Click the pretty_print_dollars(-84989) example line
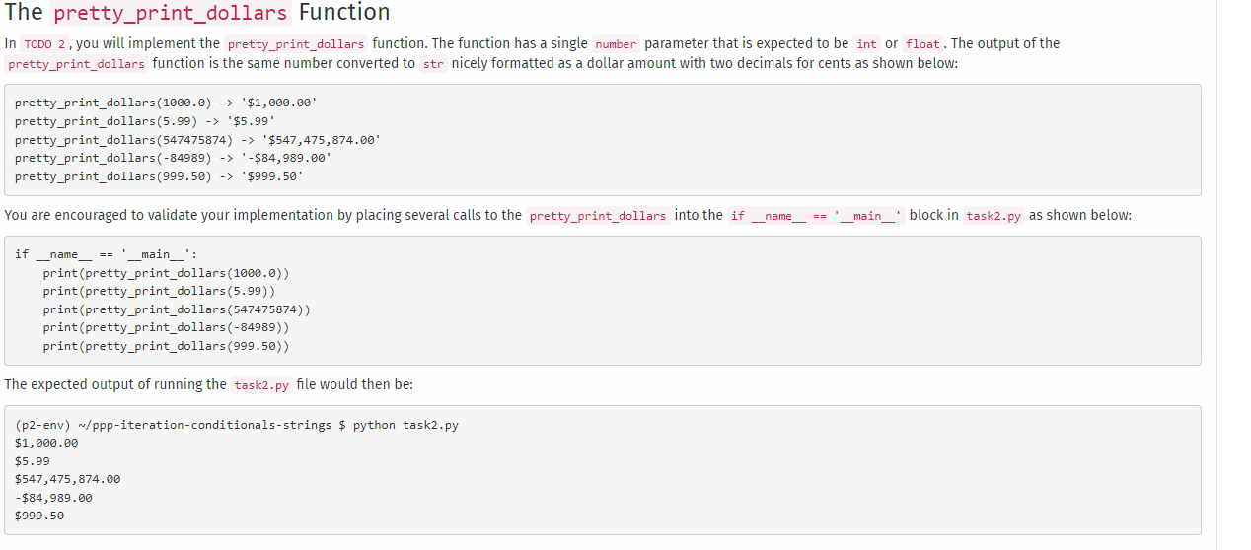Viewport: 1251px width, 550px height. click(x=173, y=158)
